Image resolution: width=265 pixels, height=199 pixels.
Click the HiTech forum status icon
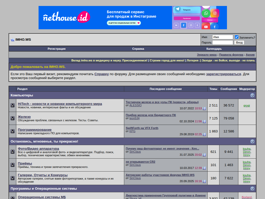click(12, 105)
